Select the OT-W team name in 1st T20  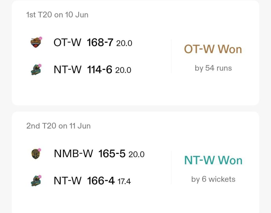click(x=67, y=42)
